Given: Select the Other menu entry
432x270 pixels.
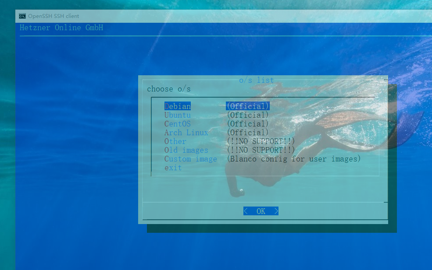Looking at the screenshot, I should click(x=175, y=141).
